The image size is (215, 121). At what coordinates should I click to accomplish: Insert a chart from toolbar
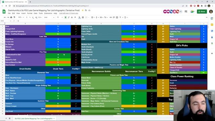117,17
